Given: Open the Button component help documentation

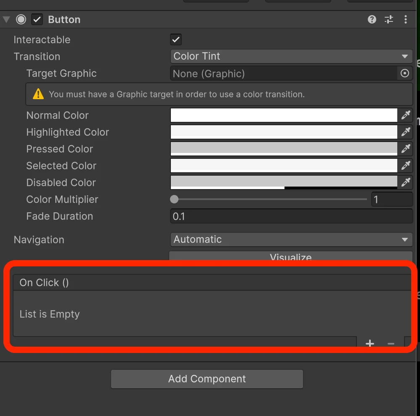Looking at the screenshot, I should click(372, 19).
